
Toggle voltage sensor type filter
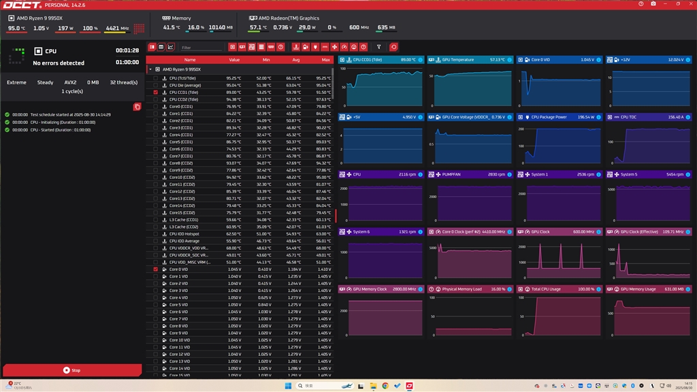click(306, 47)
